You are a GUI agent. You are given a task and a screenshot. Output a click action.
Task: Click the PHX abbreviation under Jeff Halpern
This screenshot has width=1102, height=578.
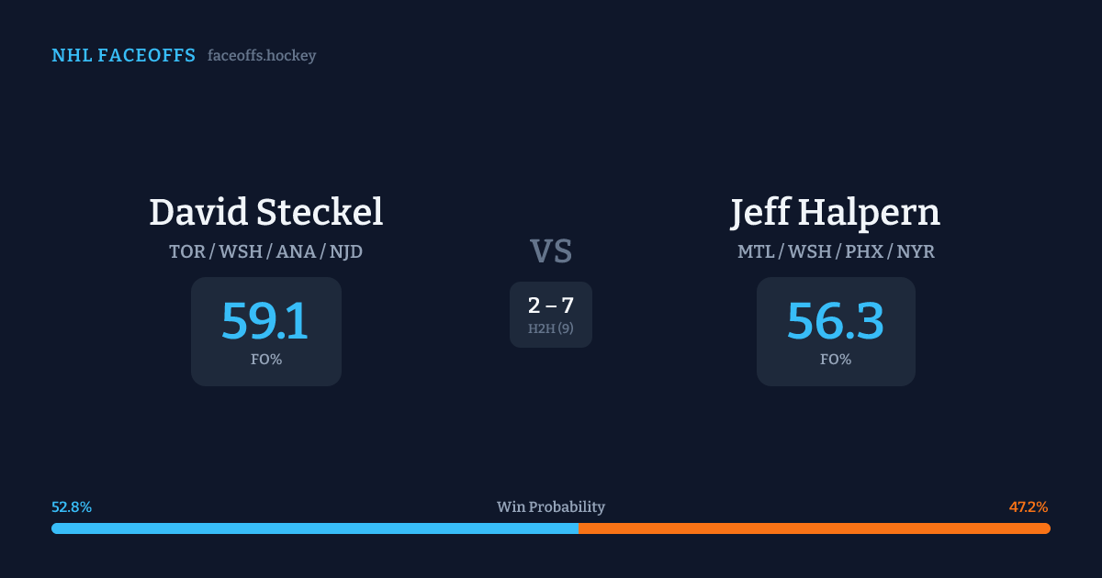864,251
